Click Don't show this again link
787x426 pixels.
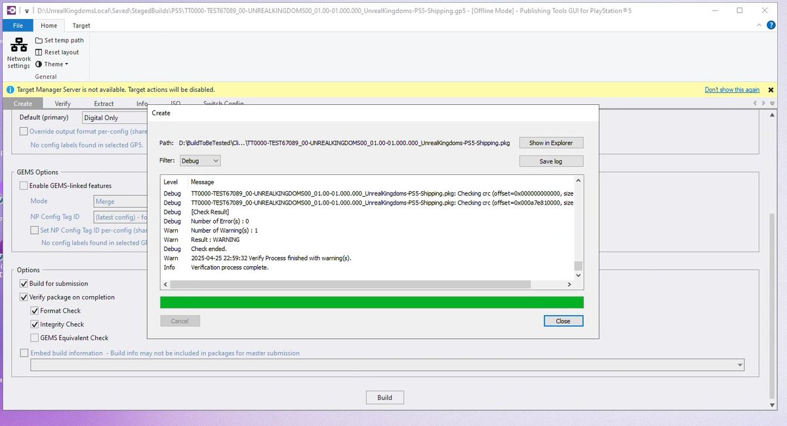[732, 90]
